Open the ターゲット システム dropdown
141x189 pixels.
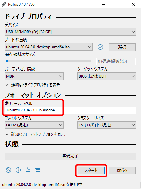[107, 76]
